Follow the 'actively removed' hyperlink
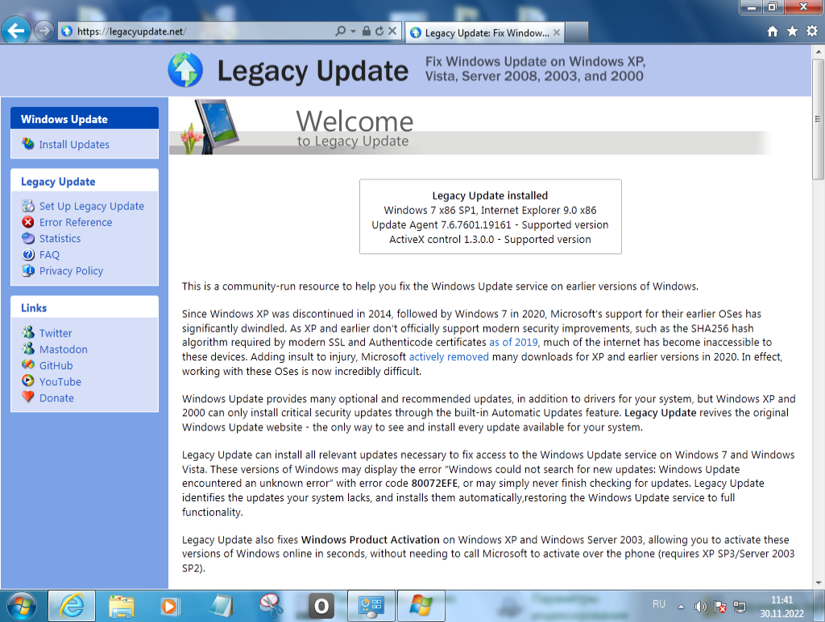Screen dimensions: 825x622 [x=448, y=356]
